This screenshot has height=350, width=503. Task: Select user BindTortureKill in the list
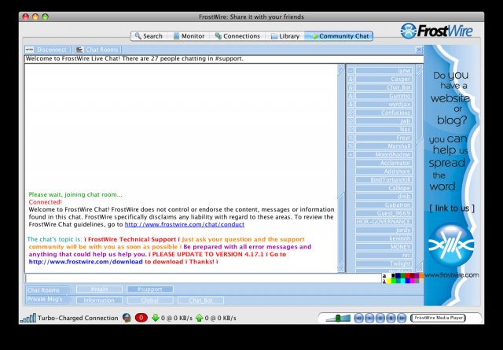tap(384, 179)
